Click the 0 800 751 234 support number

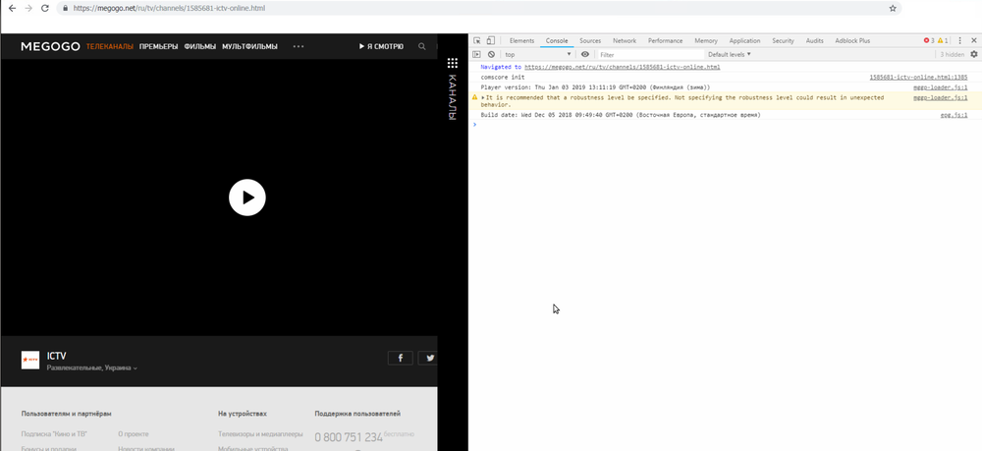point(349,437)
